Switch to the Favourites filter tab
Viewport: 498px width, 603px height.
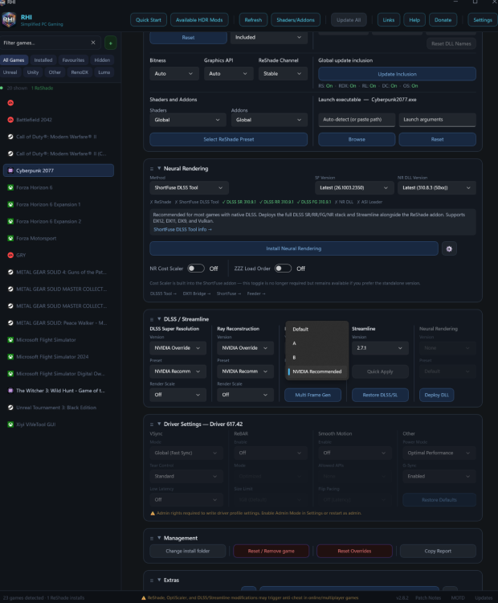pos(73,60)
